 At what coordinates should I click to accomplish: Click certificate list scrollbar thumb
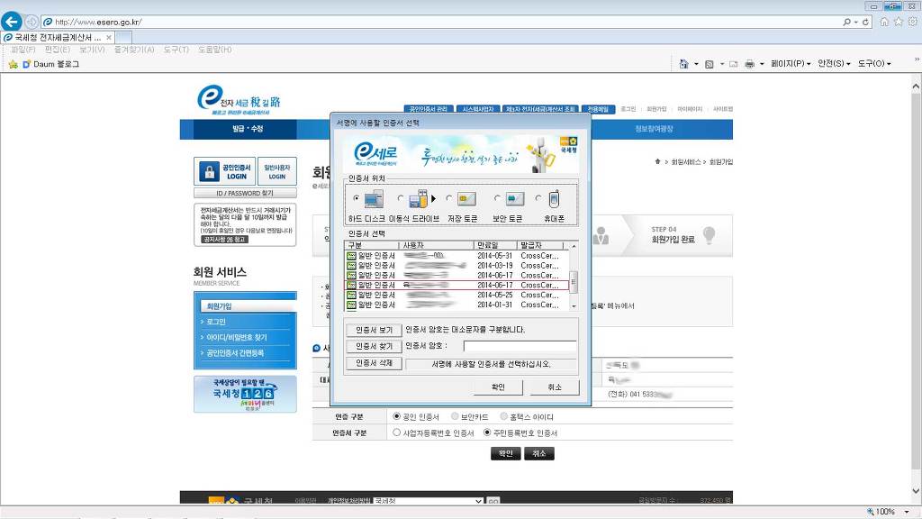click(x=574, y=282)
